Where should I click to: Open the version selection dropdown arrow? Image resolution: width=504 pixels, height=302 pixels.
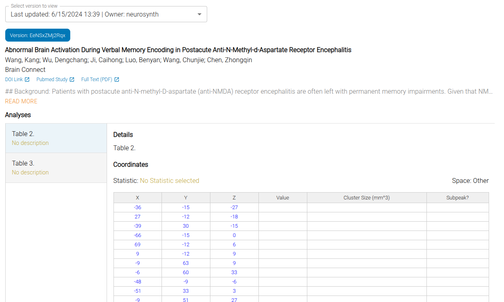tap(199, 15)
